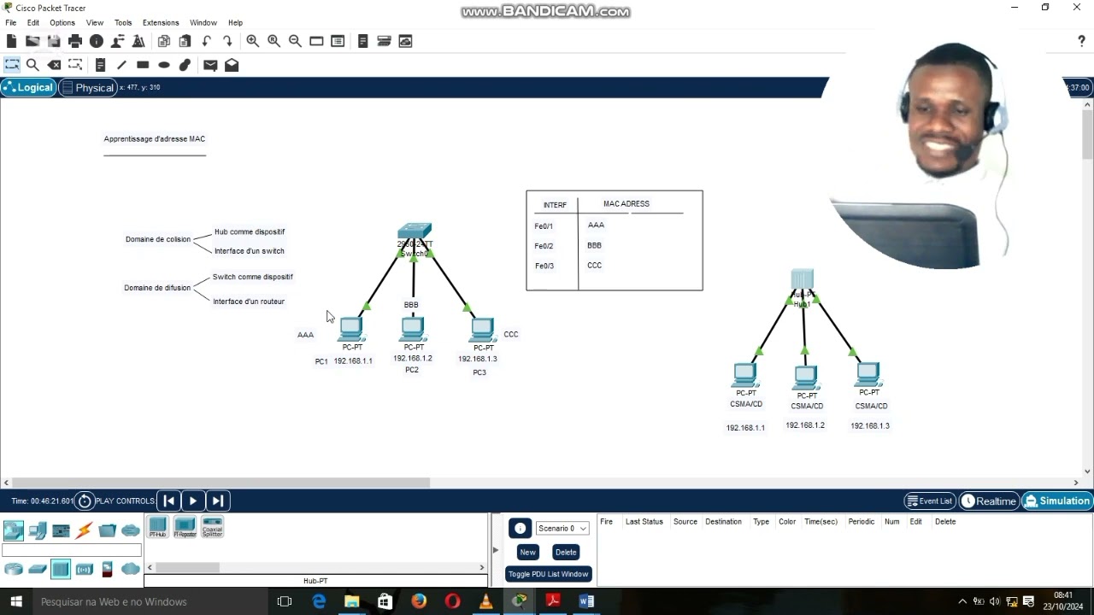Screen dimensions: 1094x615
Task: Select the Place Note tool
Action: (100, 65)
